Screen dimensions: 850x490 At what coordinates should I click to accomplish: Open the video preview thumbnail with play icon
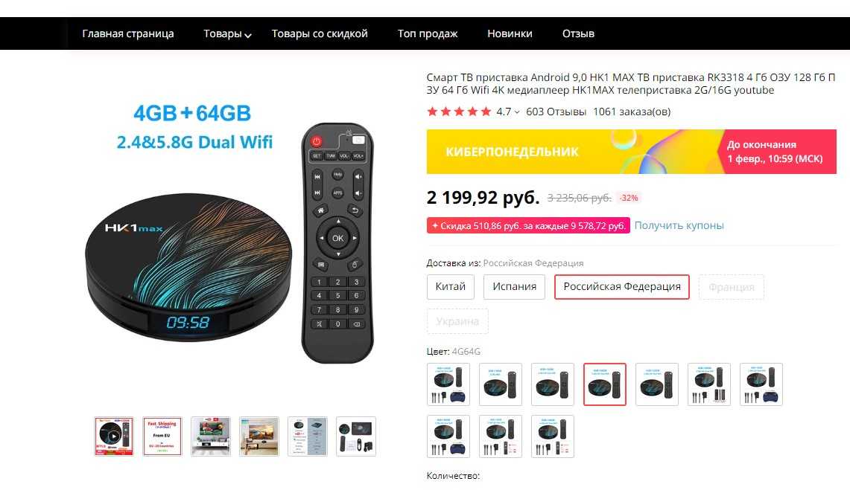[x=114, y=436]
